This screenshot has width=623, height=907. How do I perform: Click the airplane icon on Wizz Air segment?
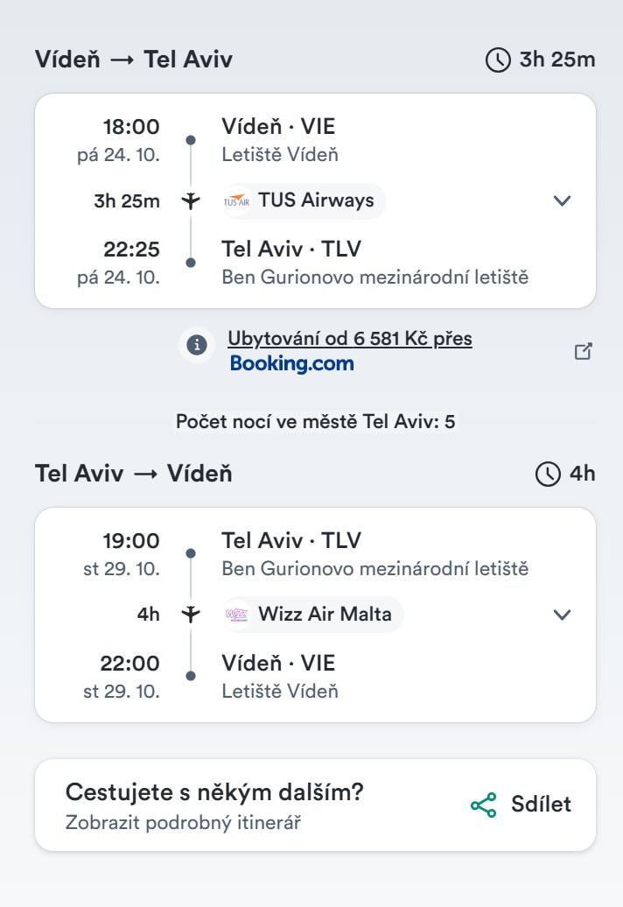point(190,615)
